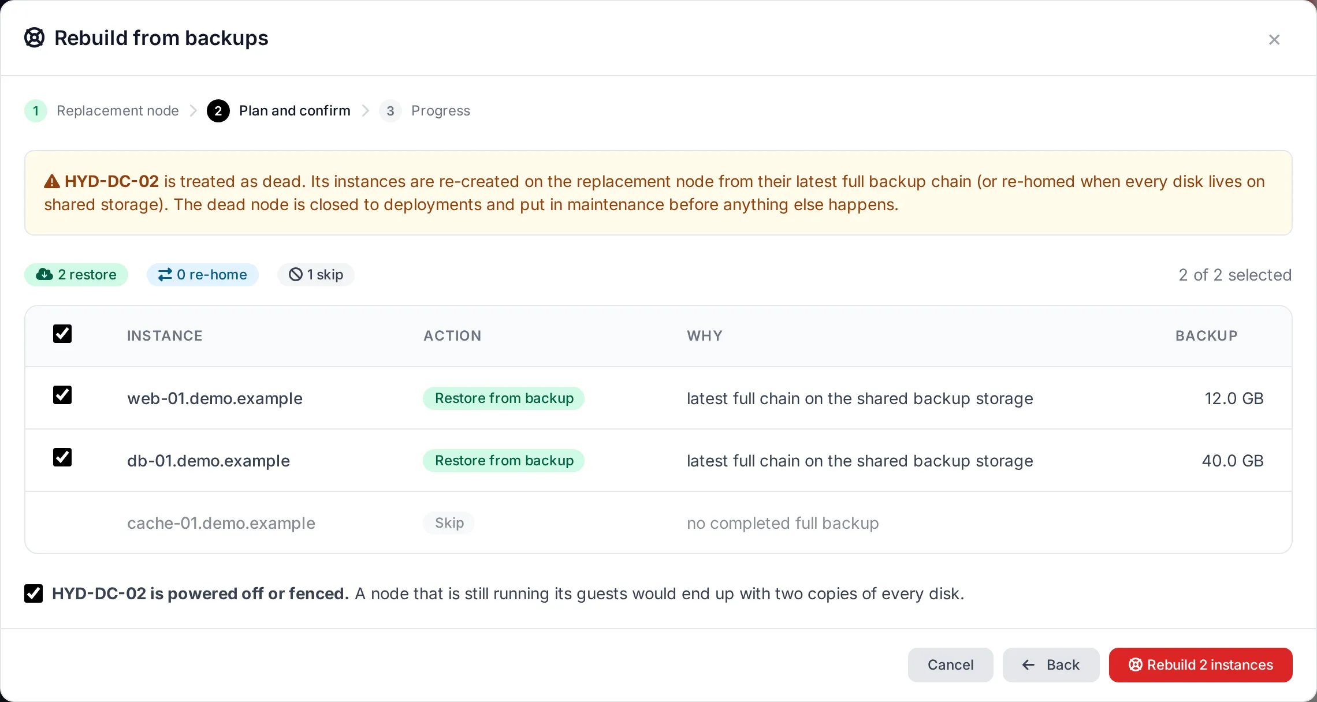Click the 12.0 GB backup size
1317x702 pixels.
1234,398
